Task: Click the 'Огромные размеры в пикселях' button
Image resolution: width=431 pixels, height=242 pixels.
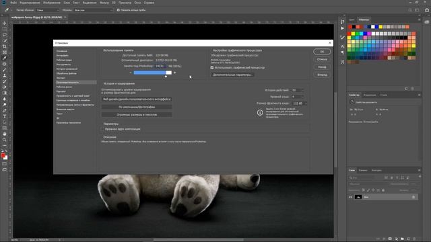Action: click(x=137, y=115)
